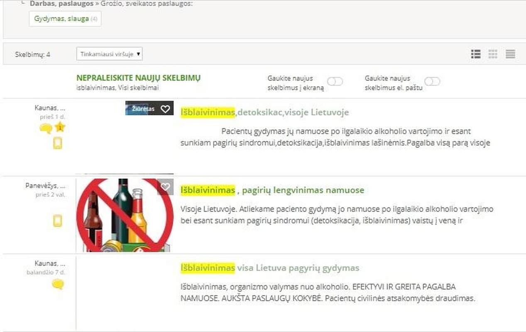This screenshot has height=332, width=526.
Task: Switch to detailed list view icon
Action: click(x=476, y=54)
